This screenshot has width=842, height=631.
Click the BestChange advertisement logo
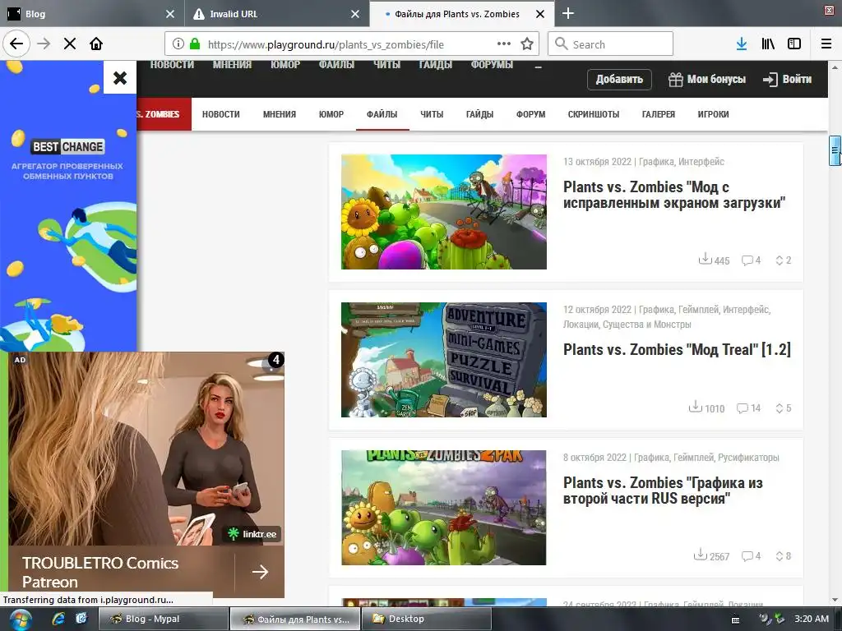[67, 146]
